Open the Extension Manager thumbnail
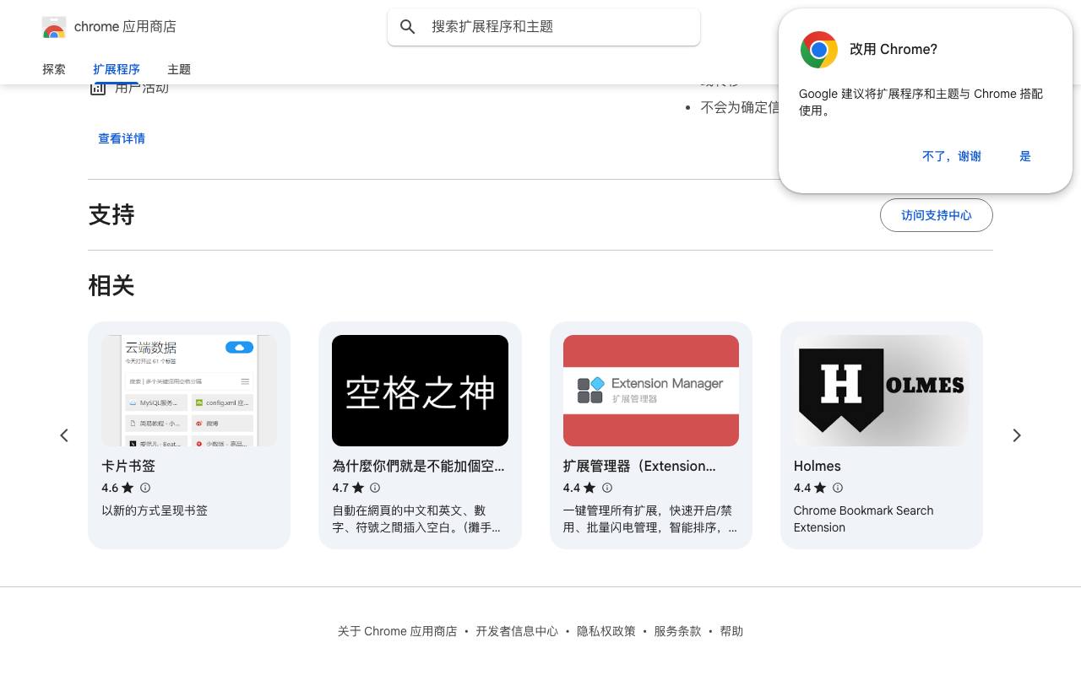Image resolution: width=1081 pixels, height=675 pixels. pyautogui.click(x=651, y=391)
